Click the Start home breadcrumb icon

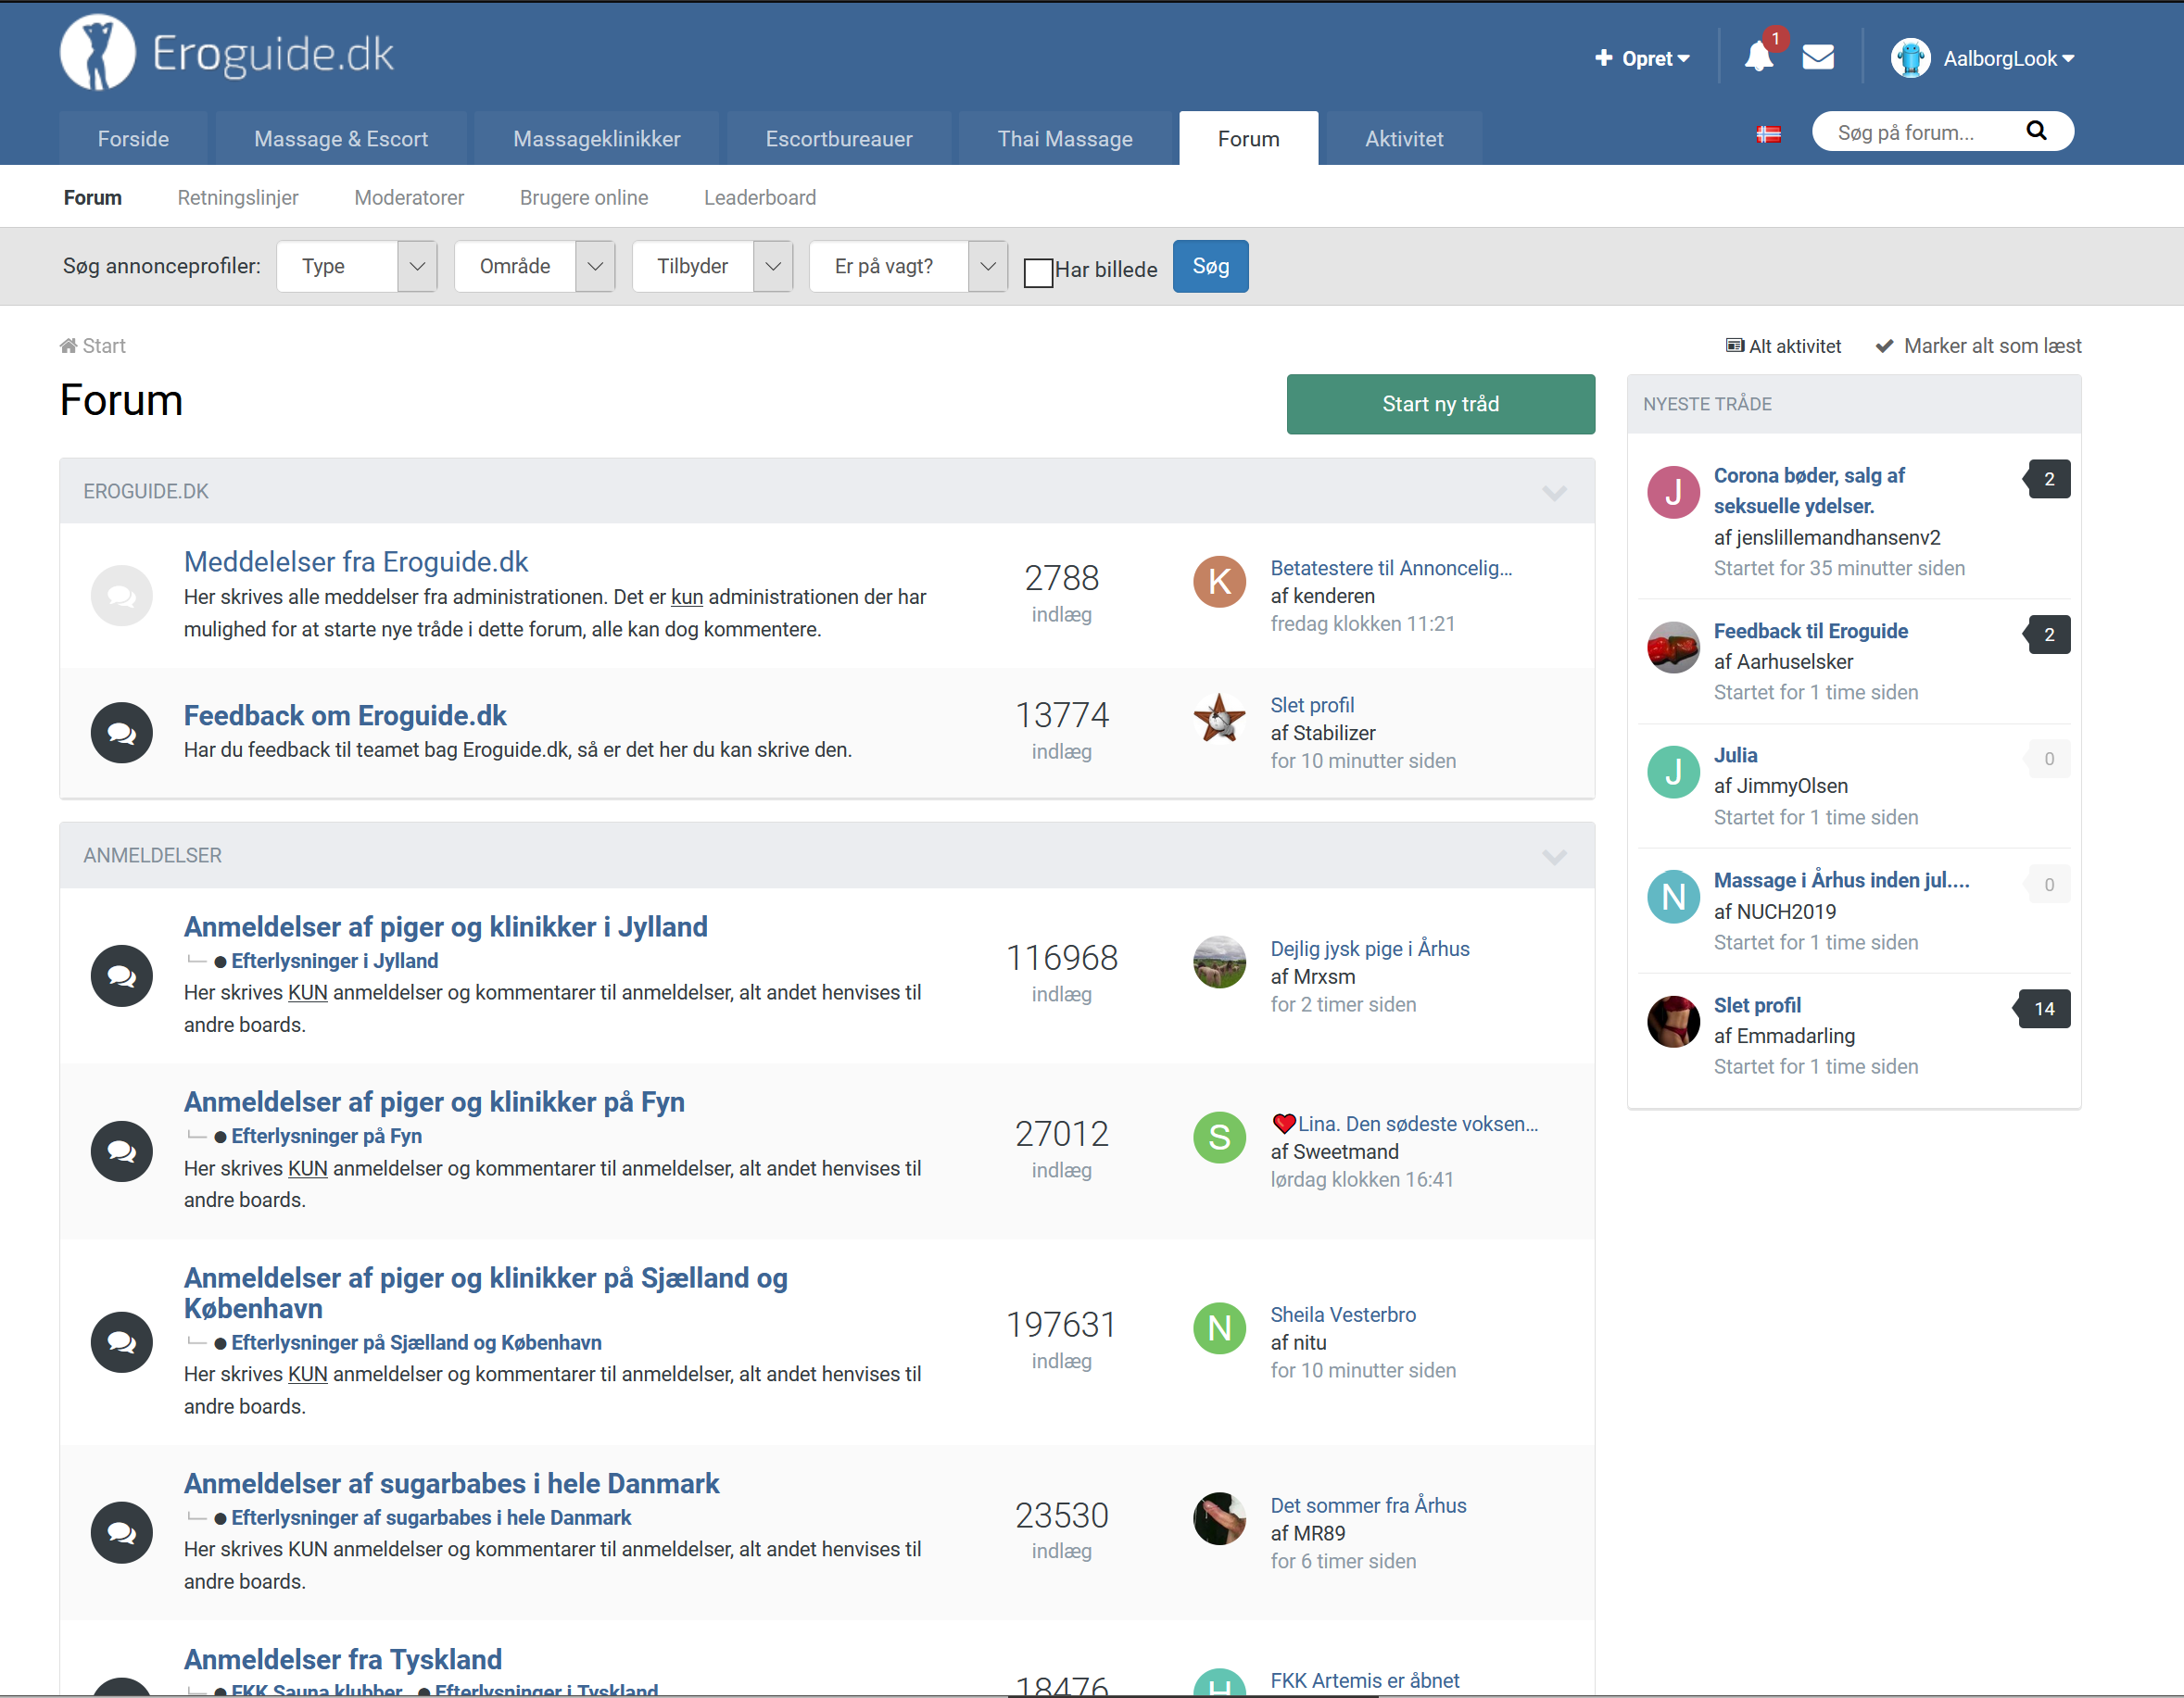pyautogui.click(x=68, y=346)
